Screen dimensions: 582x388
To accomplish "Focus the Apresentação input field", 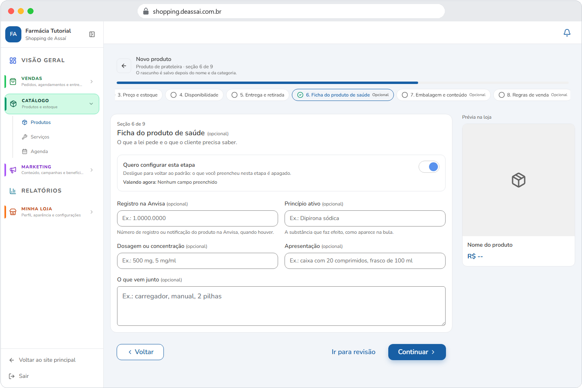I will 365,261.
